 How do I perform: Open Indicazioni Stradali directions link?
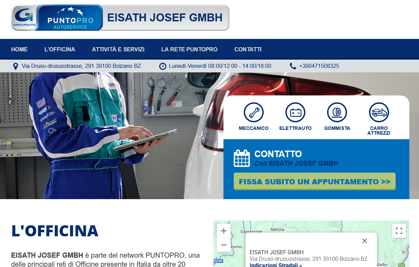pos(276,265)
